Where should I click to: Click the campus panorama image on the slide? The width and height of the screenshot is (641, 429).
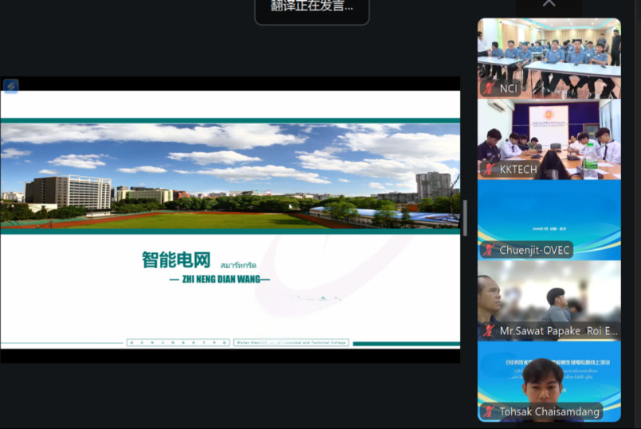click(230, 176)
